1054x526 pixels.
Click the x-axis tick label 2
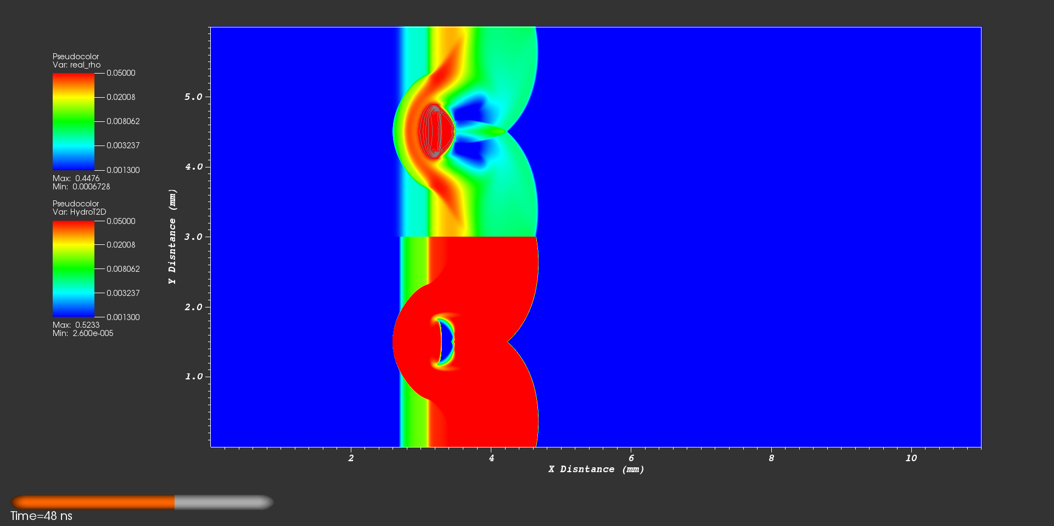(351, 458)
